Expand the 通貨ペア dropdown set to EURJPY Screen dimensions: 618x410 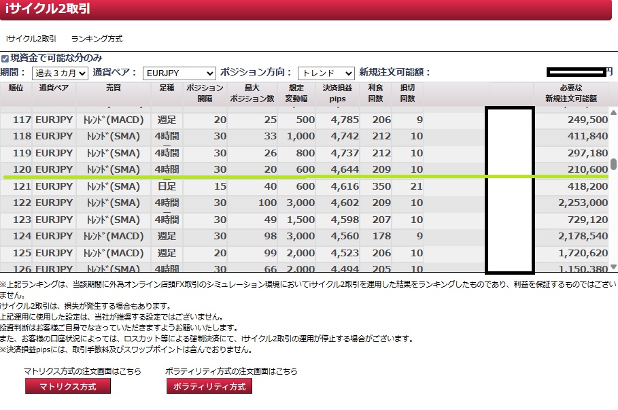(179, 73)
